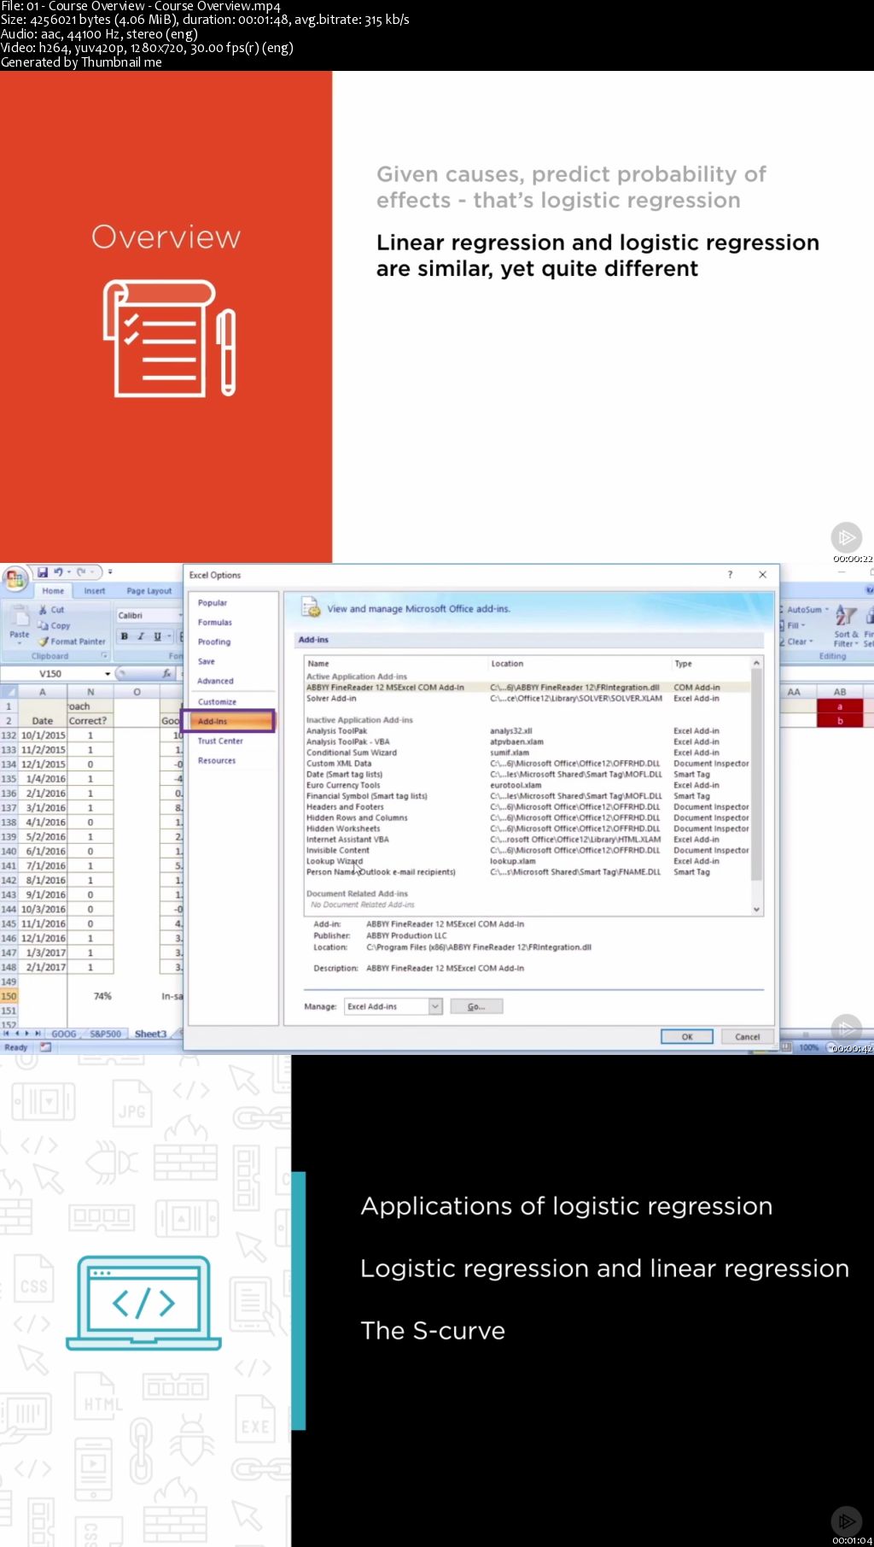Switch to the Home ribbon tab

tap(53, 591)
